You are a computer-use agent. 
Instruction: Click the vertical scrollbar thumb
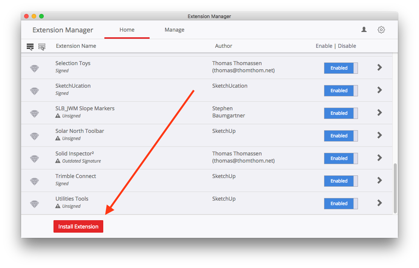395,189
